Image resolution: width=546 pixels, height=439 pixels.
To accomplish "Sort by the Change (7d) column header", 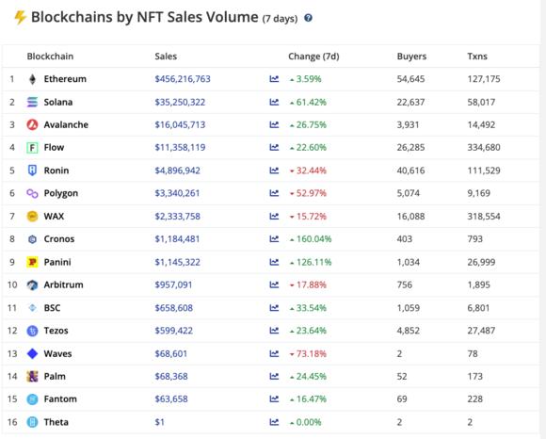I will coord(313,57).
